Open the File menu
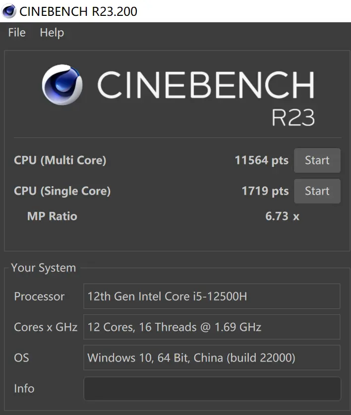The height and width of the screenshot is (415, 351). (x=17, y=33)
